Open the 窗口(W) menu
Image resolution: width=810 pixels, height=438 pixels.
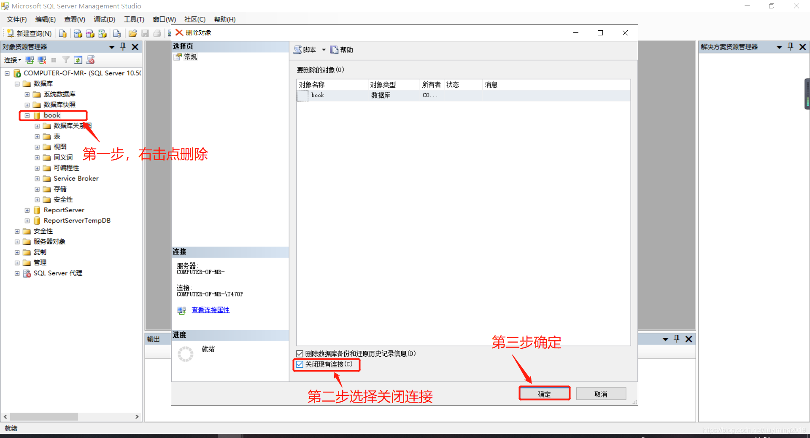[164, 19]
